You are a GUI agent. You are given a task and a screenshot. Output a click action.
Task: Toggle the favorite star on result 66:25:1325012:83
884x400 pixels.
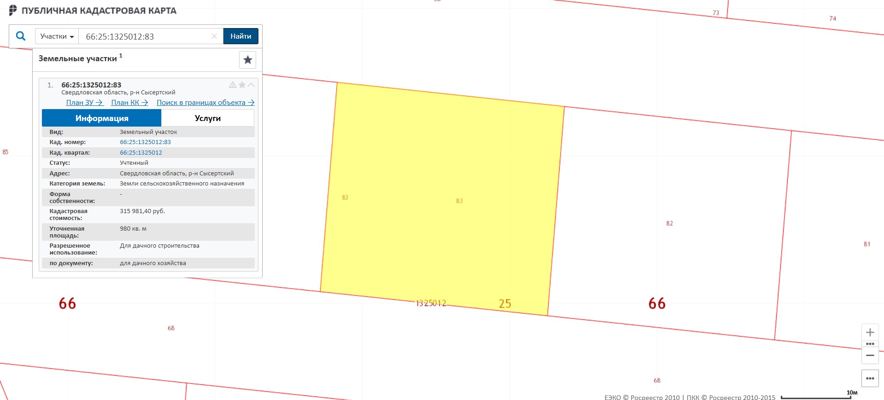[x=242, y=85]
